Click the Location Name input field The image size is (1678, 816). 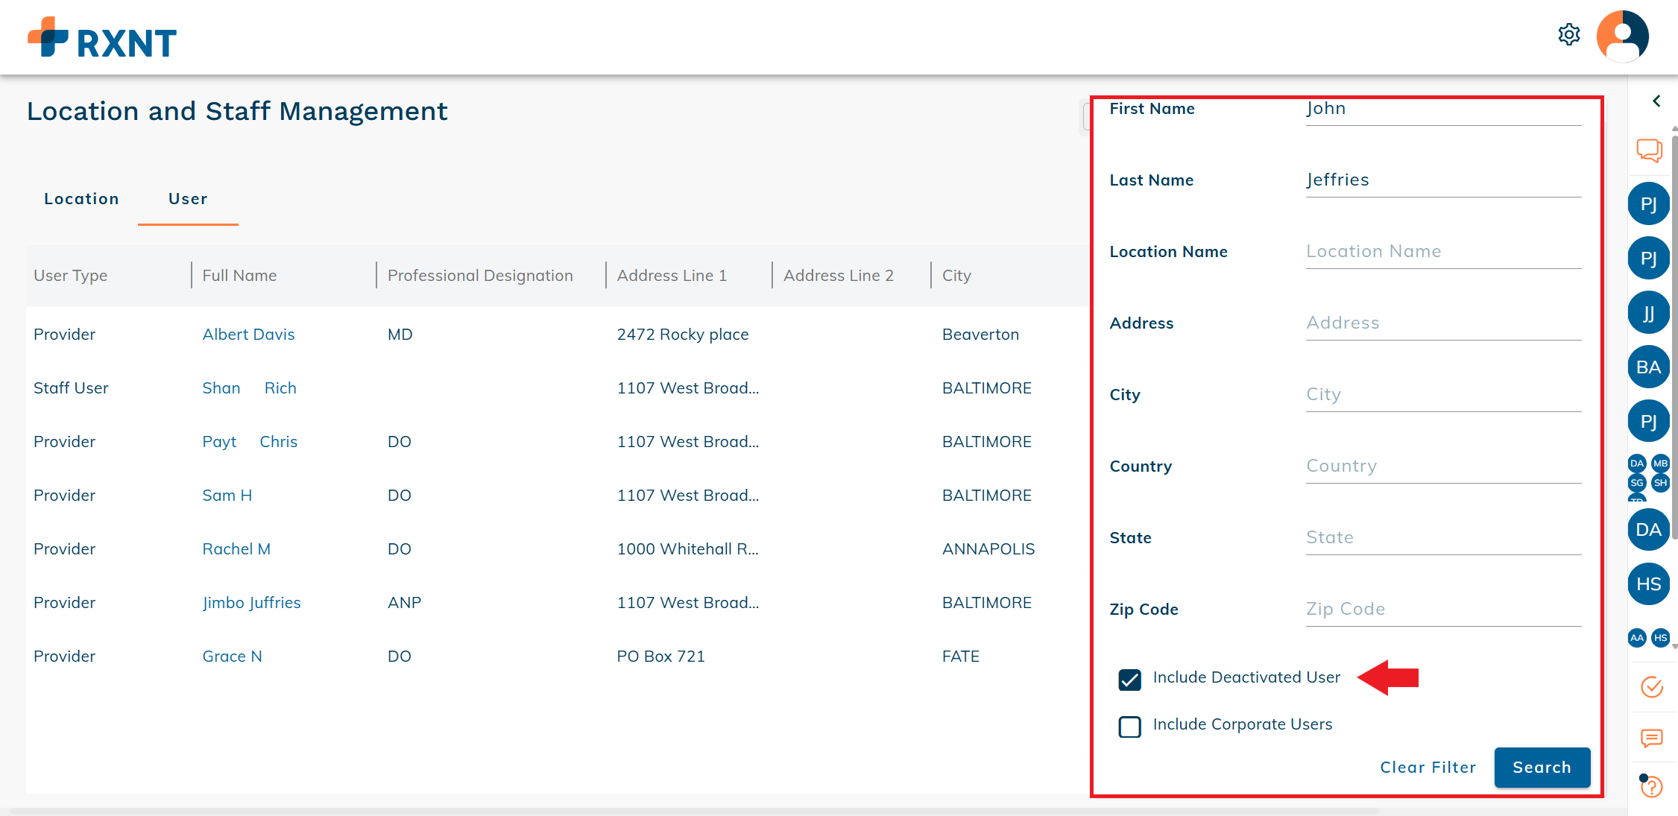pos(1442,252)
